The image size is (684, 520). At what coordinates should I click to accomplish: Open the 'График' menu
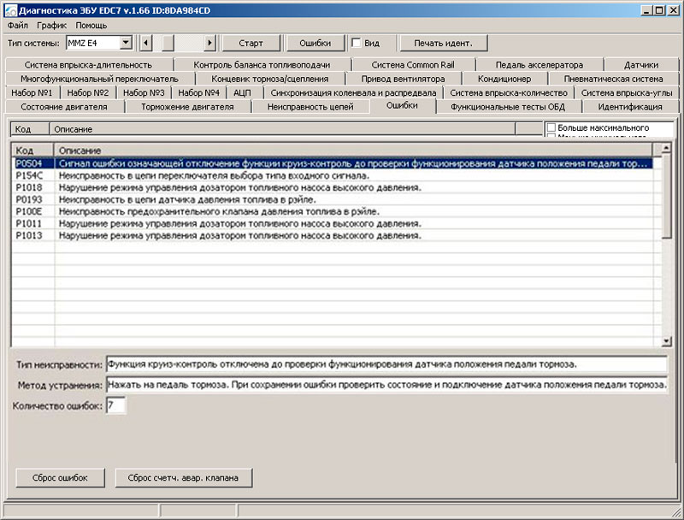tap(51, 26)
